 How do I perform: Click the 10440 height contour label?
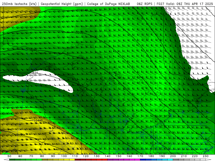38,120
